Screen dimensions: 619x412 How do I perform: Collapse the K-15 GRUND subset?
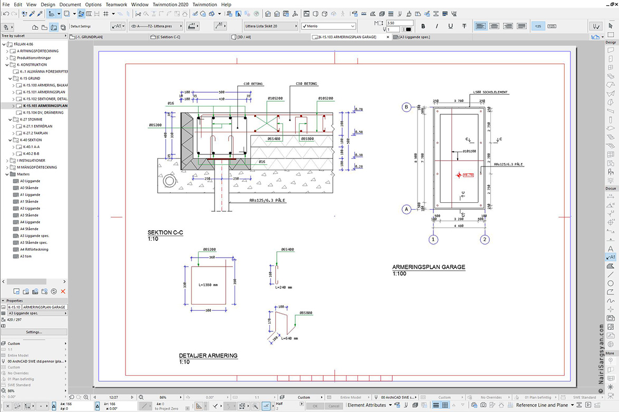click(x=10, y=78)
